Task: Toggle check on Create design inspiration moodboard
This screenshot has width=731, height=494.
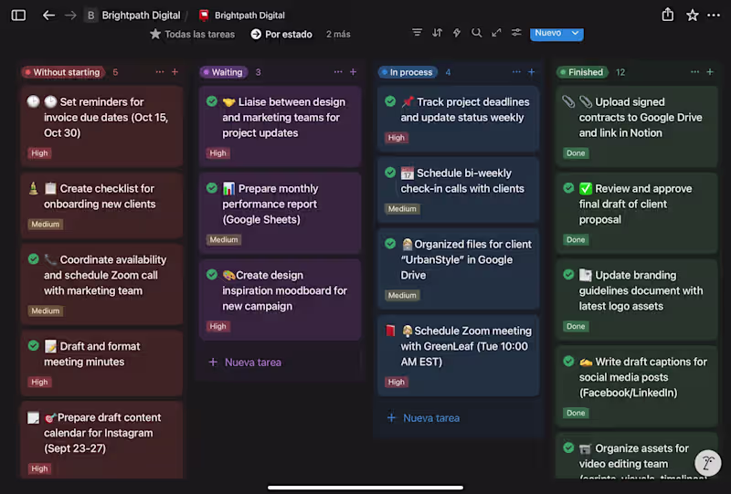Action: [212, 275]
